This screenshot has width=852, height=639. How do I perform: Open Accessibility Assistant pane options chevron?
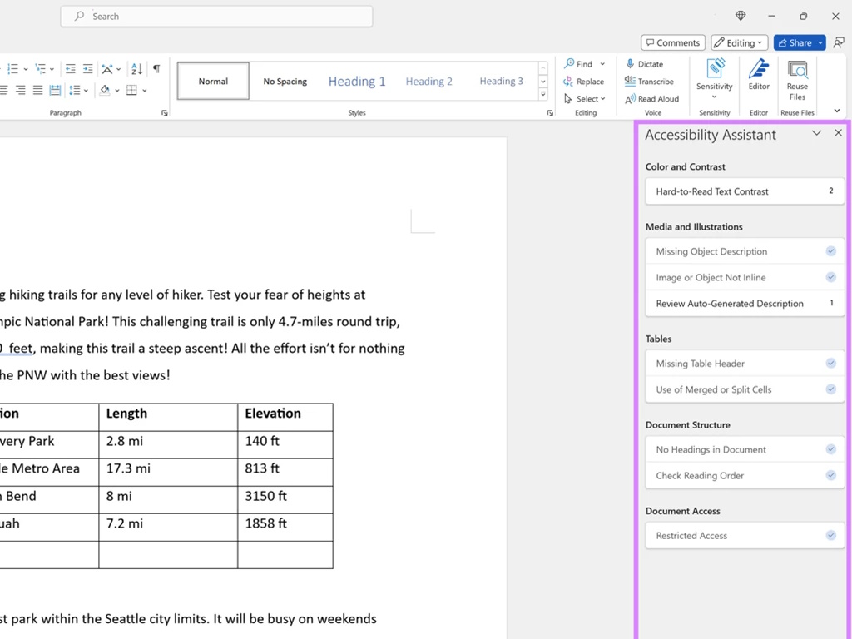click(x=817, y=133)
